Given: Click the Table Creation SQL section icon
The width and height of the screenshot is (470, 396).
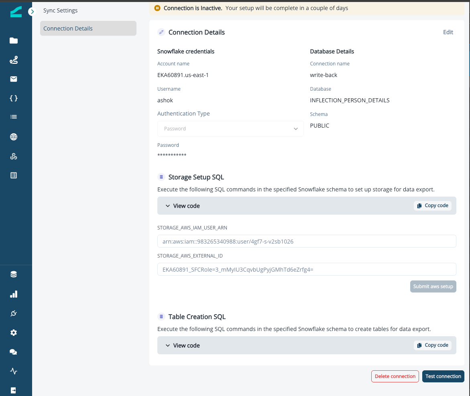Looking at the screenshot, I should pos(161,317).
